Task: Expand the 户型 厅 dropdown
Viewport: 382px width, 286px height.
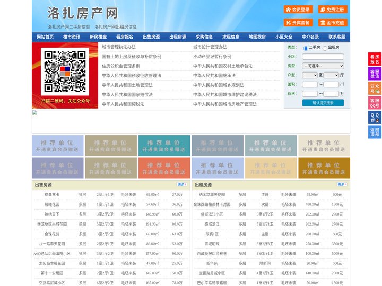Action: coord(331,75)
